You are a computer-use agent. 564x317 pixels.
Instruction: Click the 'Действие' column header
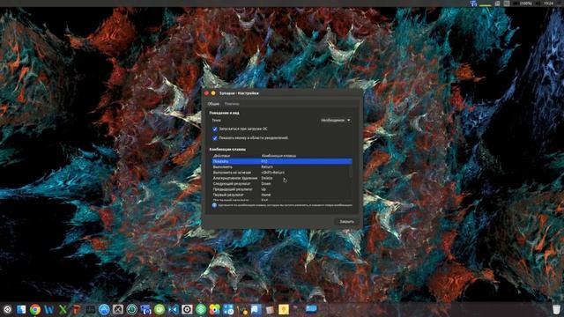click(x=236, y=156)
